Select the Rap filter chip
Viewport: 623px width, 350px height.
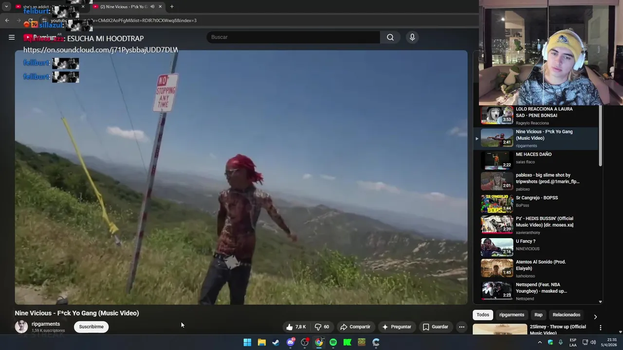[x=538, y=315]
